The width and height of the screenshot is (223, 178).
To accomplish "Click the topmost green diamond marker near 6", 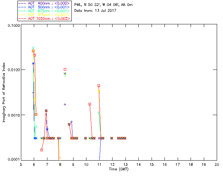I will [x=33, y=48].
